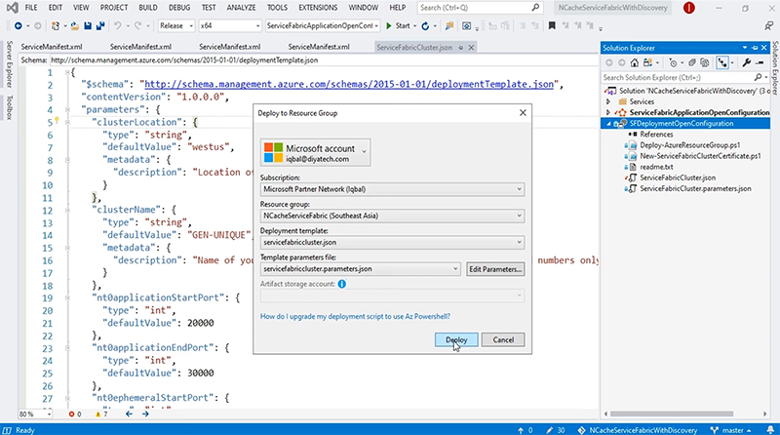The width and height of the screenshot is (780, 435).
Task: Click the green Start debugging button
Action: click(x=398, y=26)
